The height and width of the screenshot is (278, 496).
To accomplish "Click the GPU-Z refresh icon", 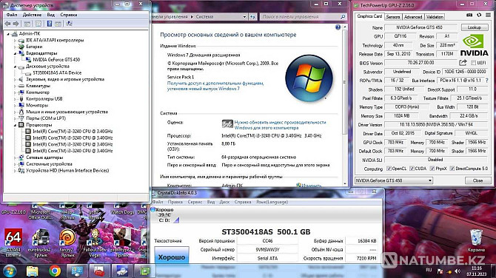I will 479,16.
